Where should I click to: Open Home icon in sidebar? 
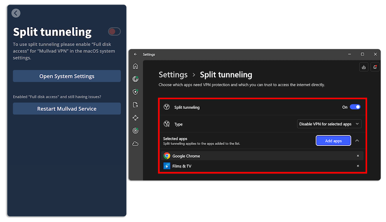click(135, 66)
